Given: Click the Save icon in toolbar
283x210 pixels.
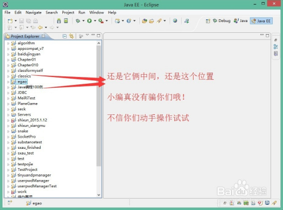Looking at the screenshot, I should tap(22, 21).
